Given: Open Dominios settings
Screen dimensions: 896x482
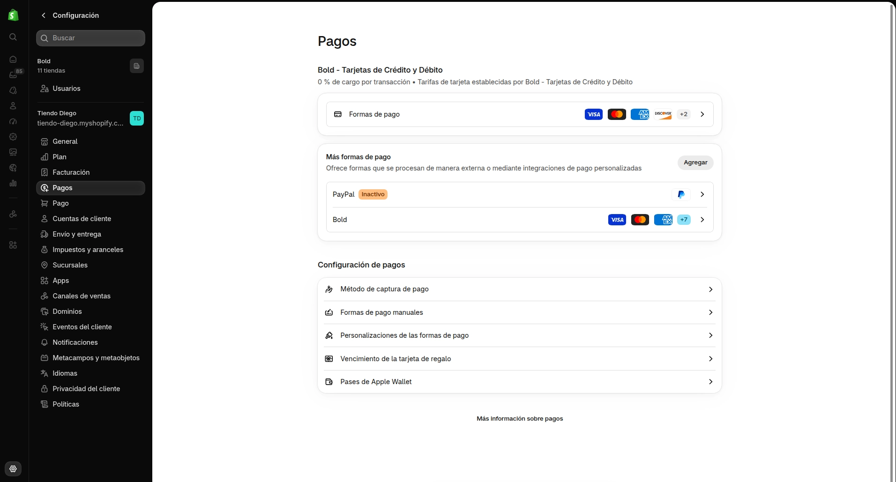Looking at the screenshot, I should (x=90, y=311).
